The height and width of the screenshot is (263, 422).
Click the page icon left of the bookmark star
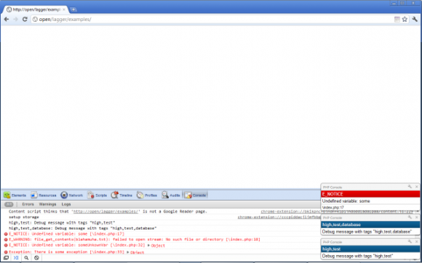pyautogui.click(x=397, y=20)
